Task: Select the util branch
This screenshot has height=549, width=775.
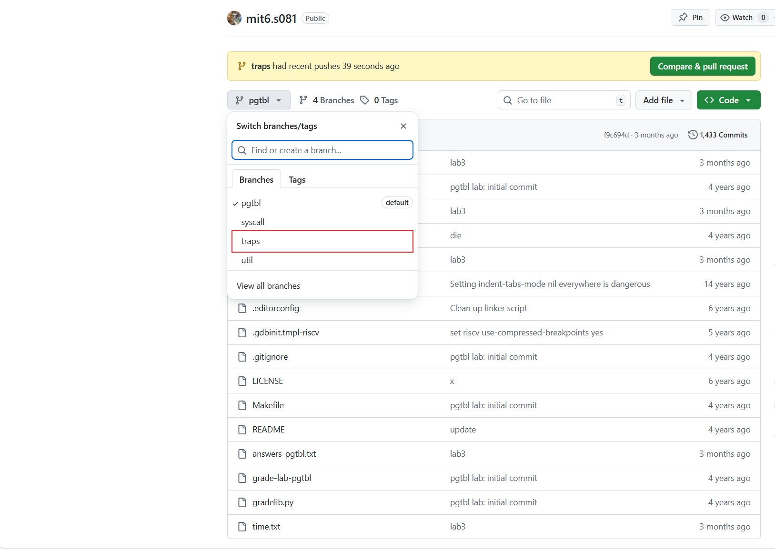Action: 322,260
